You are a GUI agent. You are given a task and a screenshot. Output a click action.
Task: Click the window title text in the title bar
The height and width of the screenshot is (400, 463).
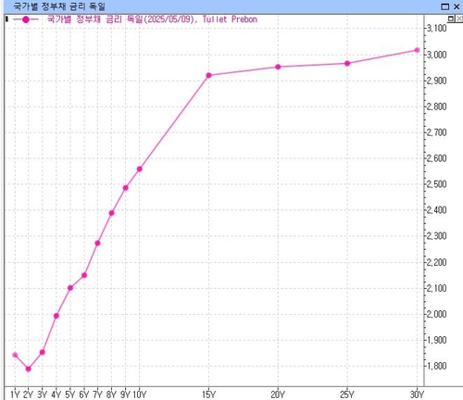pyautogui.click(x=59, y=6)
